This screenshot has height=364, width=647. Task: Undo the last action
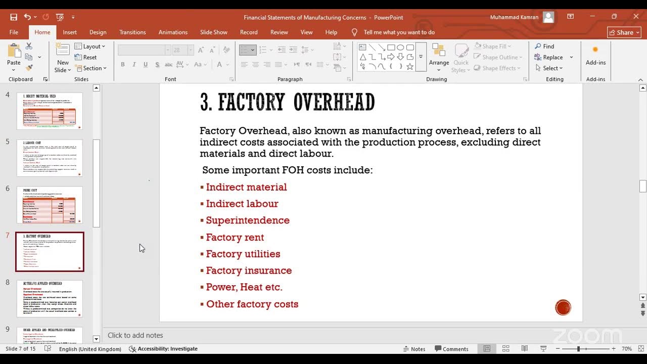pyautogui.click(x=28, y=17)
